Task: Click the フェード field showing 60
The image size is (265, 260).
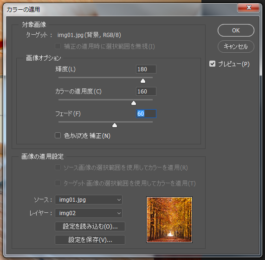Action: click(x=146, y=113)
